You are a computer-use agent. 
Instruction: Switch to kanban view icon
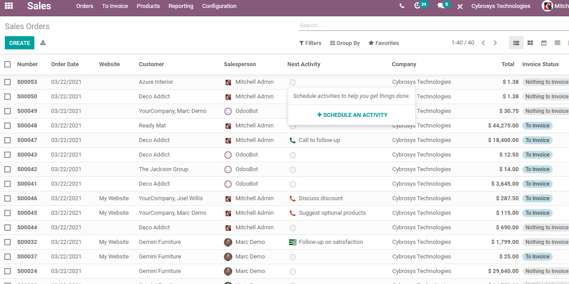[x=530, y=43]
